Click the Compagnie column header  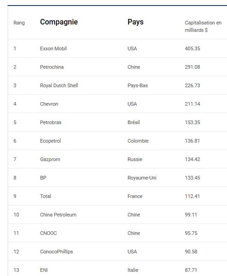(x=59, y=22)
